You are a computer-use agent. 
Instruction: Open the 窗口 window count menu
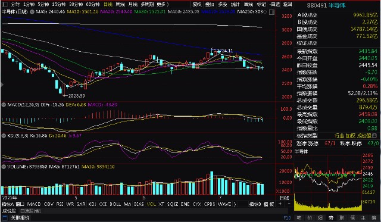[20, 204]
